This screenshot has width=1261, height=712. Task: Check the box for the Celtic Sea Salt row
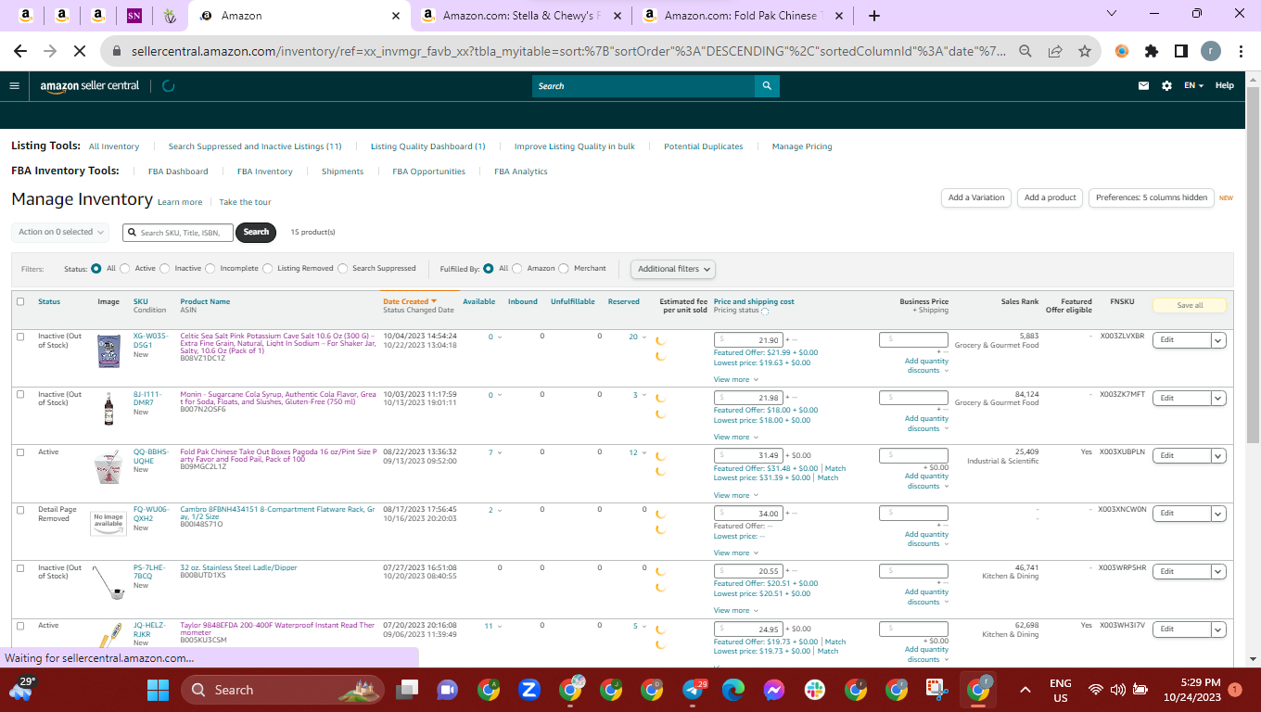coord(20,337)
